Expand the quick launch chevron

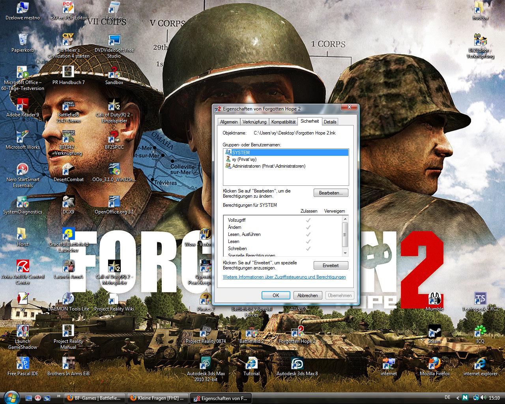[59, 396]
